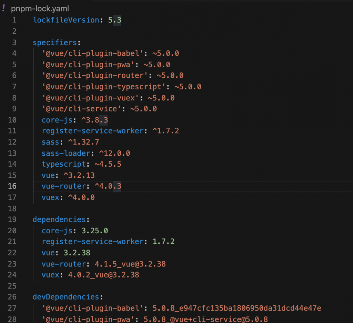Click the sass-loader key
Screen dimensions: 353x323
pos(66,154)
